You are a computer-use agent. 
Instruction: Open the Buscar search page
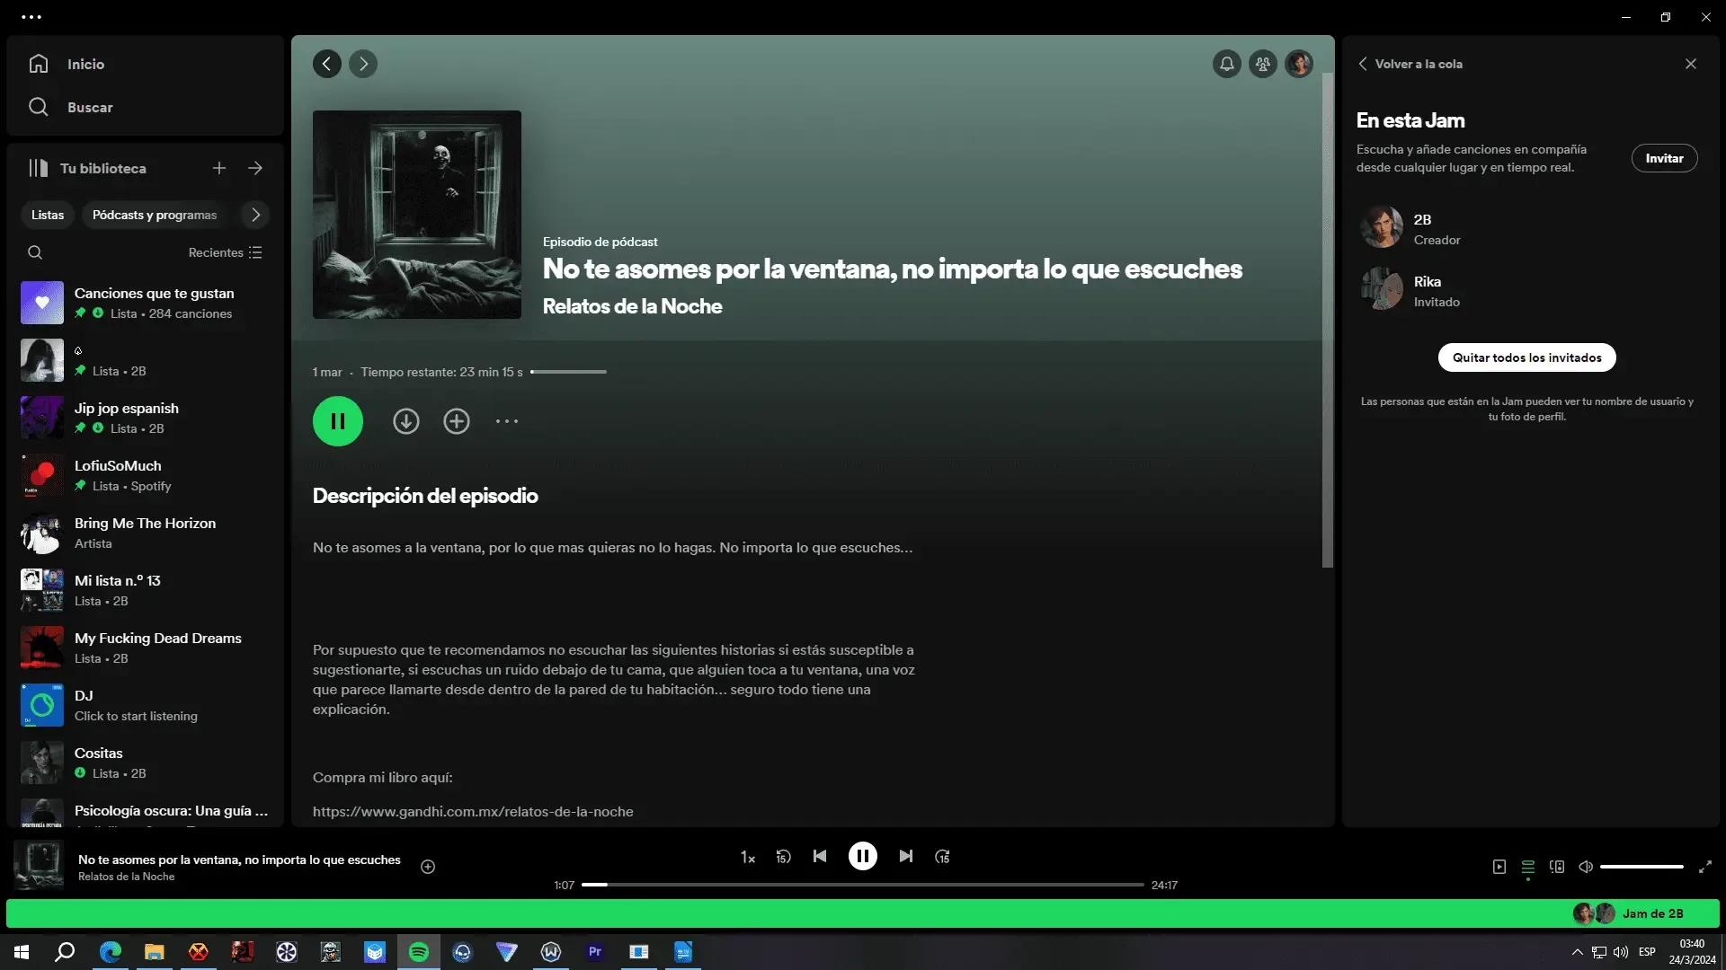click(x=70, y=107)
